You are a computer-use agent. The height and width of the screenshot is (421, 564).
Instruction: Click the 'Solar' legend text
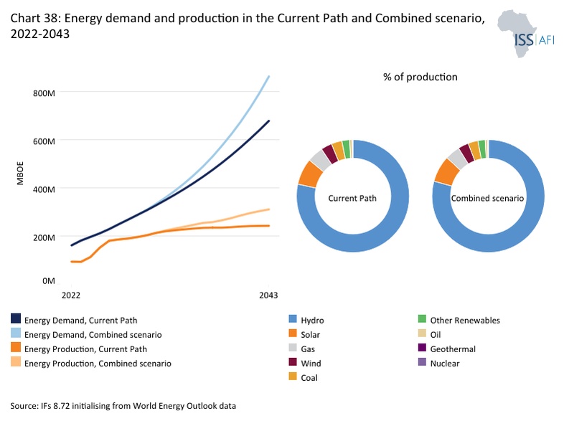point(310,335)
